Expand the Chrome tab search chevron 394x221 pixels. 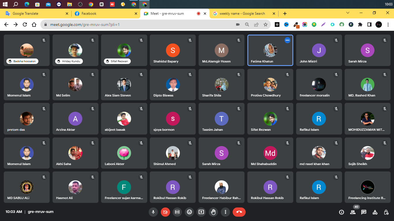tap(348, 13)
